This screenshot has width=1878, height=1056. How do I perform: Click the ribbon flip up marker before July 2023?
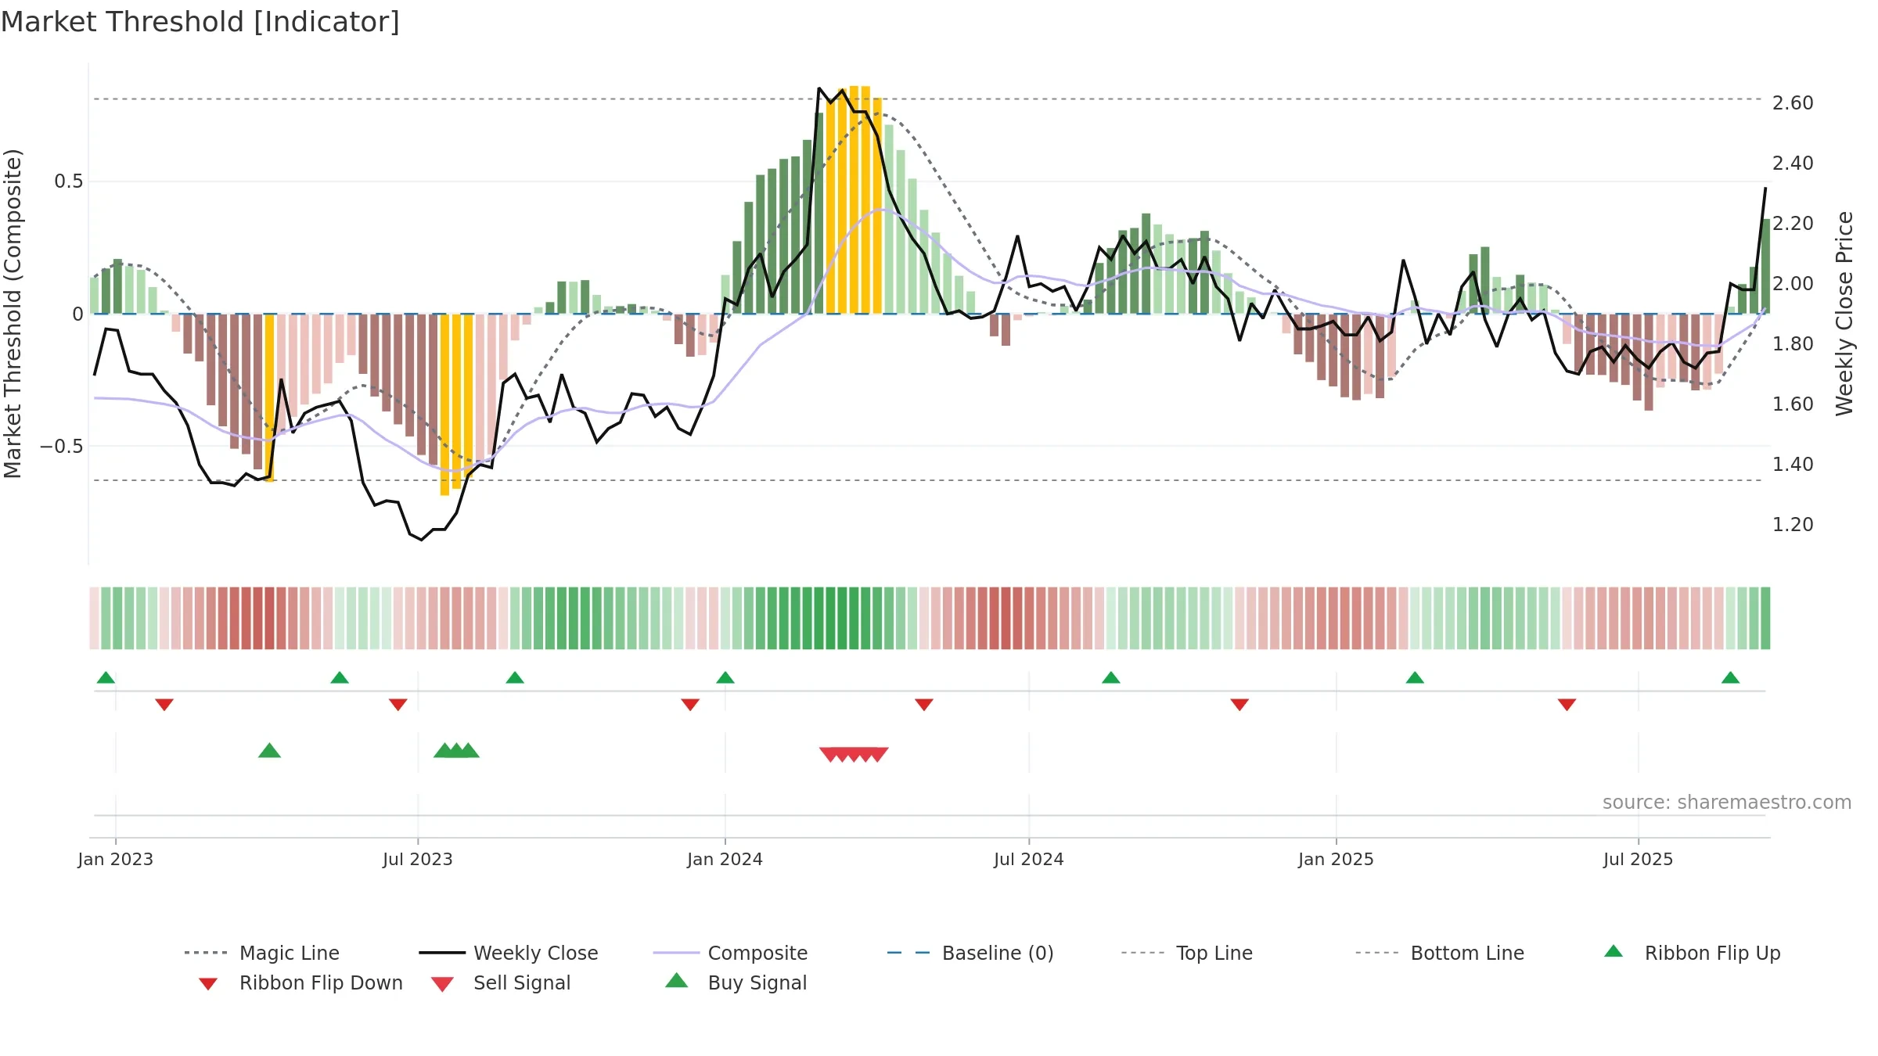(340, 677)
